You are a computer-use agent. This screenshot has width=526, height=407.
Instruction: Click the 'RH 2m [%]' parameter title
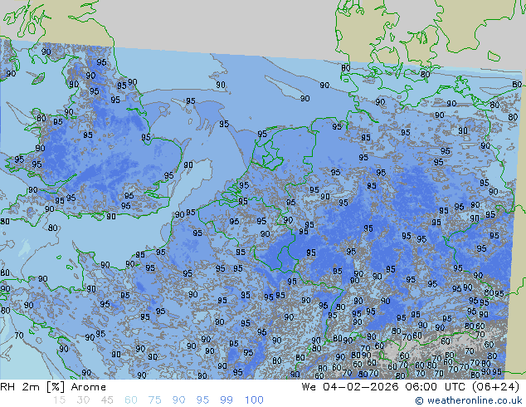(32, 387)
